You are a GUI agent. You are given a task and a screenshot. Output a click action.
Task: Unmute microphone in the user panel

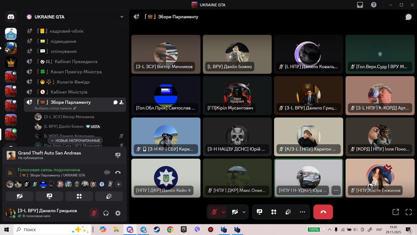click(x=94, y=213)
